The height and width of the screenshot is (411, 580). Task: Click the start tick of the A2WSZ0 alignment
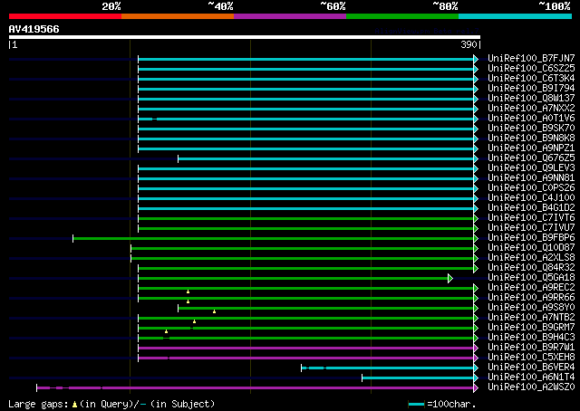(36, 388)
